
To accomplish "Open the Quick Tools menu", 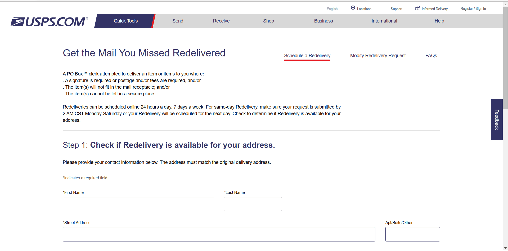I will tap(125, 21).
